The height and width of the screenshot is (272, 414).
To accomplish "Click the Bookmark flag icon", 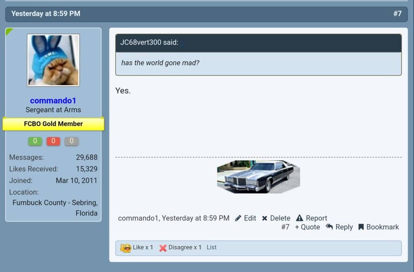I will [361, 227].
